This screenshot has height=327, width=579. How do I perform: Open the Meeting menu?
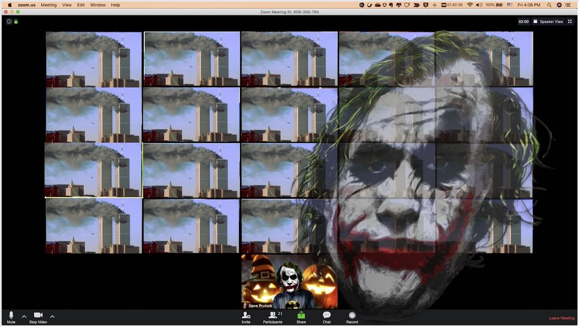coord(48,5)
